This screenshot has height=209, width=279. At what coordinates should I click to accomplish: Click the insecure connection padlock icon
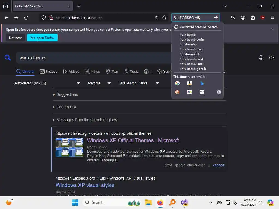pyautogui.click(x=51, y=18)
